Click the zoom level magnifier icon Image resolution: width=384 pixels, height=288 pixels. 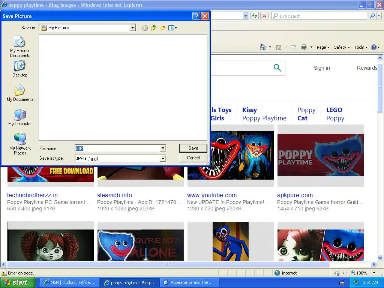[x=353, y=273]
